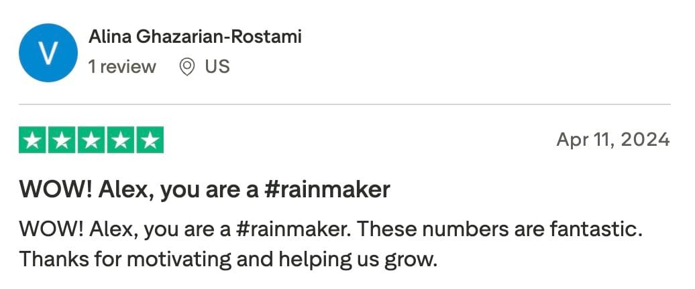Click the blue V avatar circle
The width and height of the screenshot is (695, 289).
(48, 53)
